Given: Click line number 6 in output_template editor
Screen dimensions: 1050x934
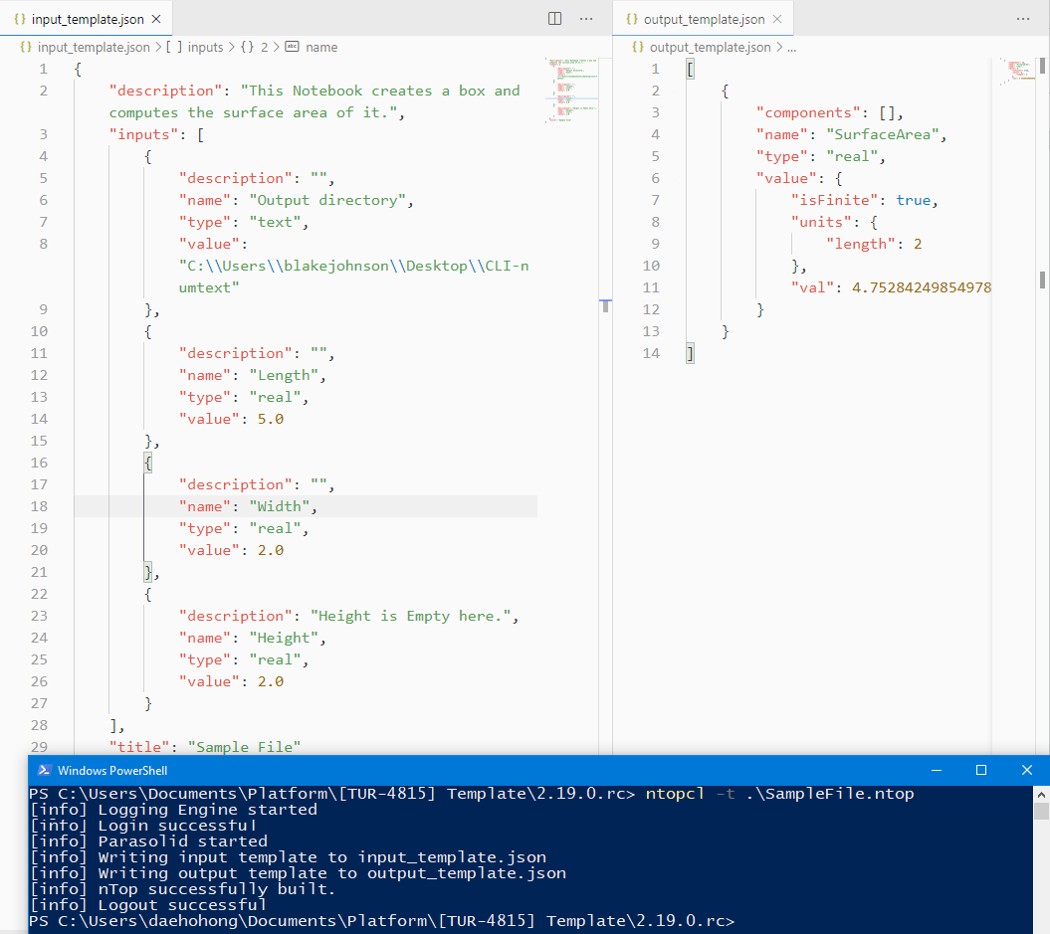Looking at the screenshot, I should 655,178.
